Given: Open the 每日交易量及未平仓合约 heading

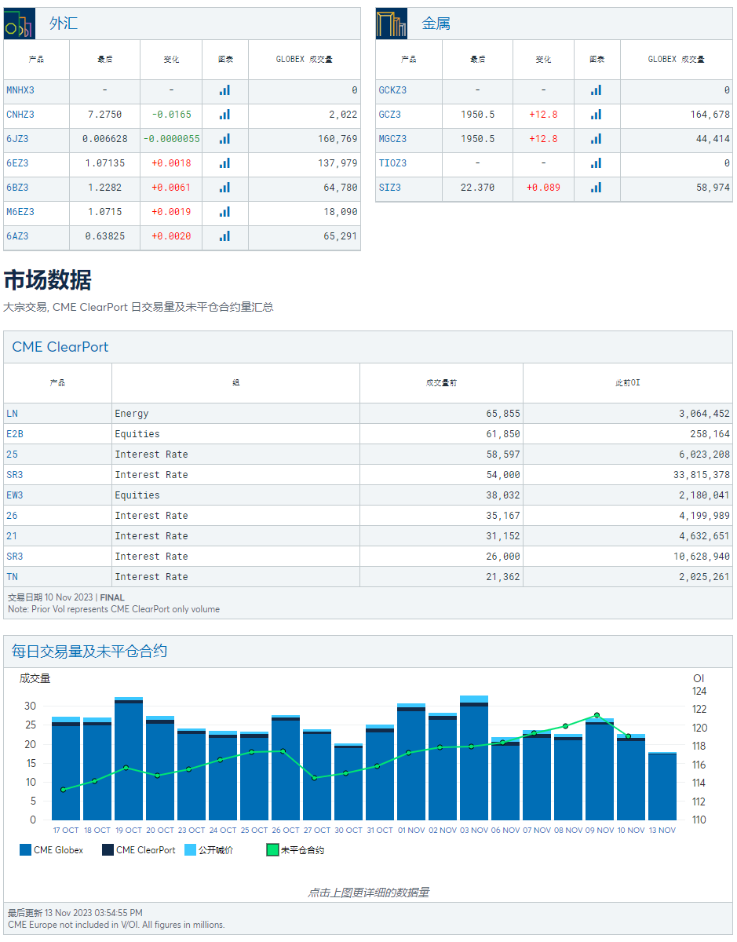Looking at the screenshot, I should 89,652.
